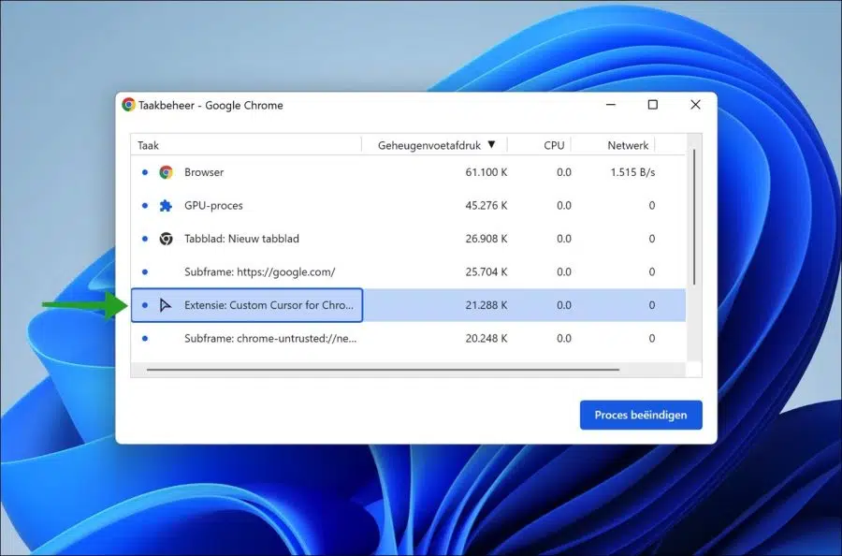Click the Taakbeheer - Google Chrome window title
The height and width of the screenshot is (556, 842).
tap(210, 105)
